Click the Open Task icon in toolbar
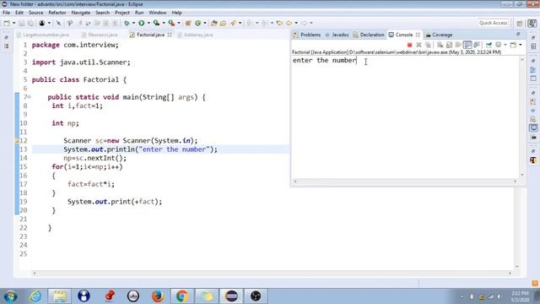The width and height of the screenshot is (540, 304). coord(223,23)
